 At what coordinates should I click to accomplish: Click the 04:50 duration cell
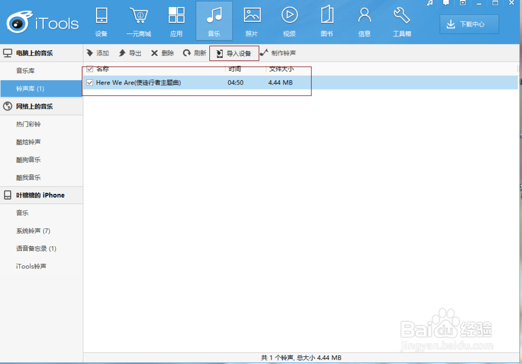click(235, 82)
